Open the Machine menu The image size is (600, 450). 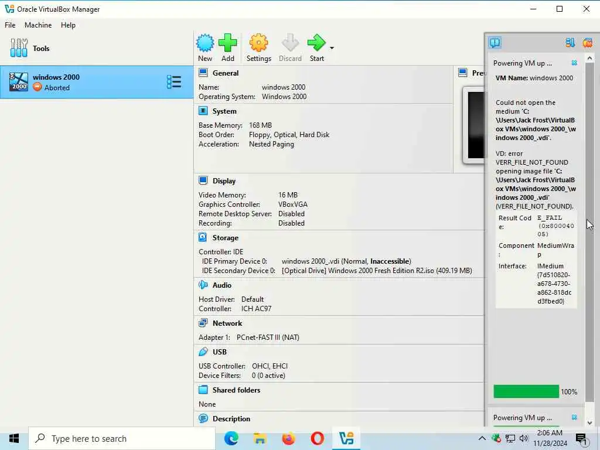[38, 25]
